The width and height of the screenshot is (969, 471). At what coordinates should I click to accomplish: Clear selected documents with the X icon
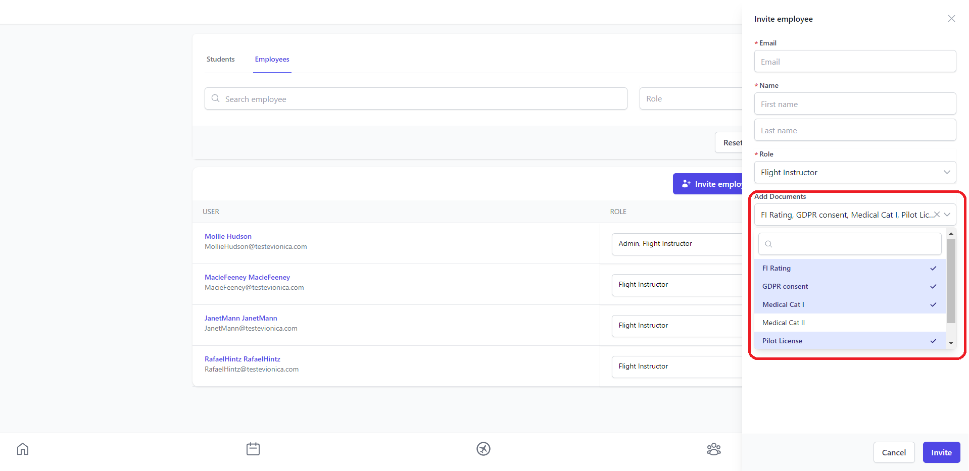[x=937, y=215]
